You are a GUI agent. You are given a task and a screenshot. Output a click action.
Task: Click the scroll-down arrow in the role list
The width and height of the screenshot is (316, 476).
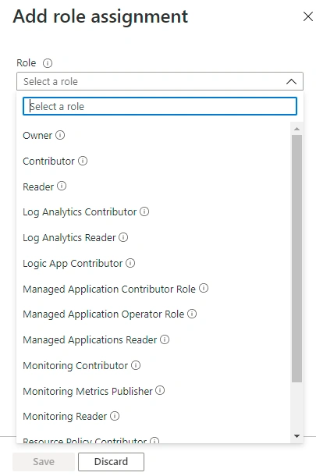tap(296, 436)
